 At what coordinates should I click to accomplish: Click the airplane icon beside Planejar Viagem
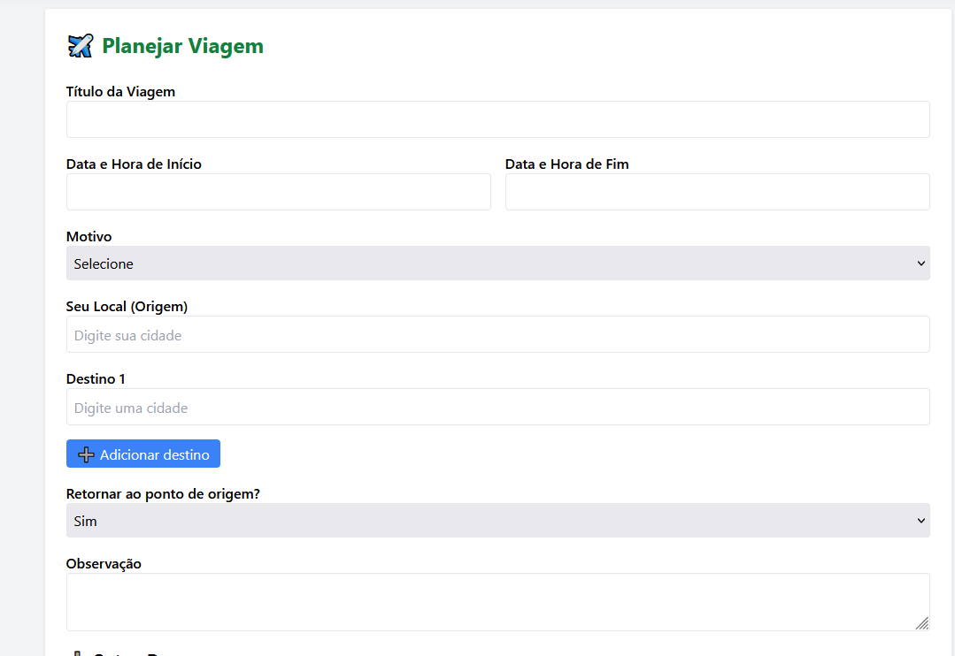pyautogui.click(x=80, y=46)
